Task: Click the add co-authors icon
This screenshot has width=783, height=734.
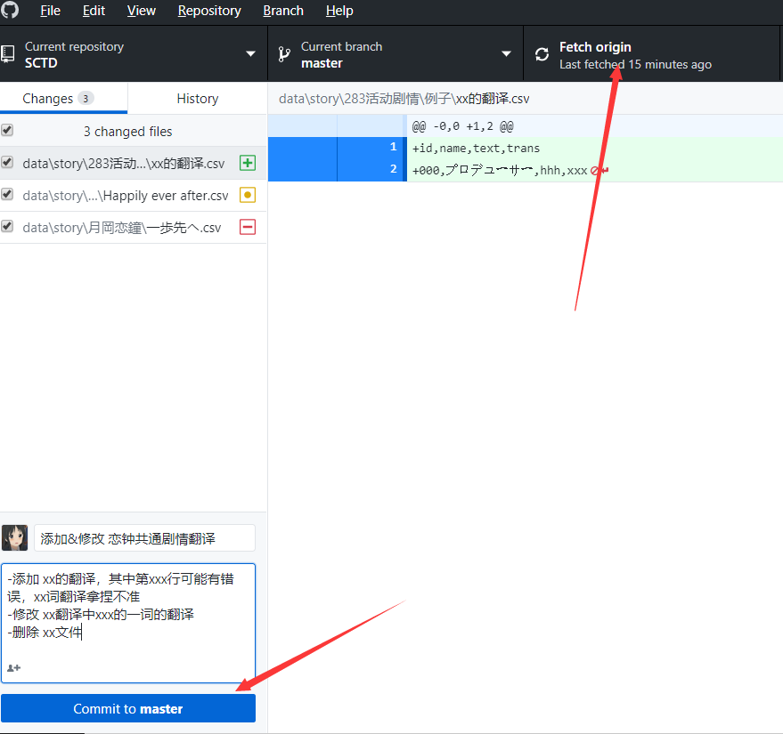Action: click(14, 667)
